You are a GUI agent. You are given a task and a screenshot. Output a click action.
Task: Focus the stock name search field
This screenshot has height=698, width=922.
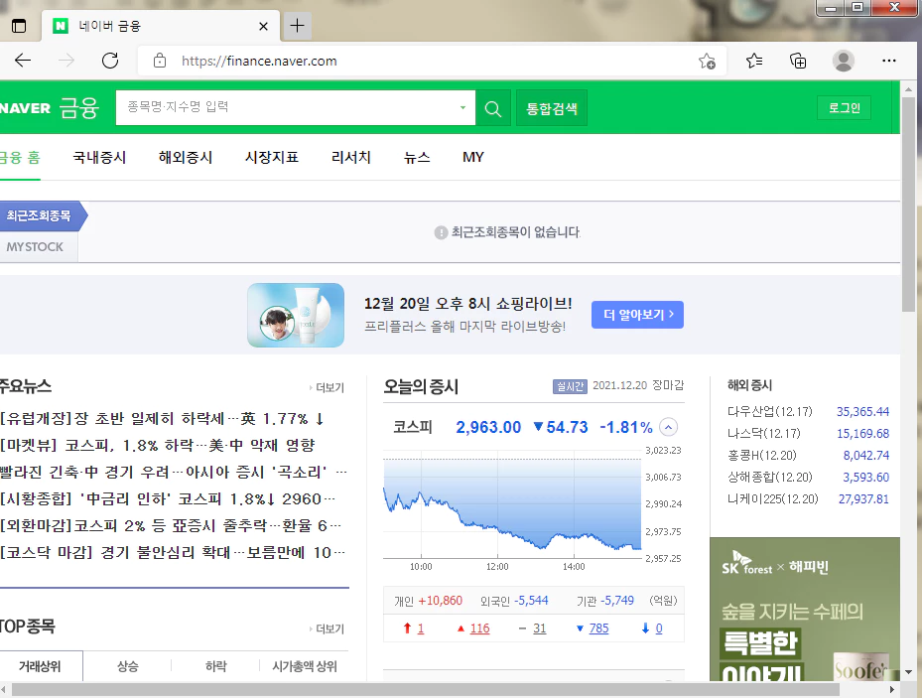pos(288,107)
